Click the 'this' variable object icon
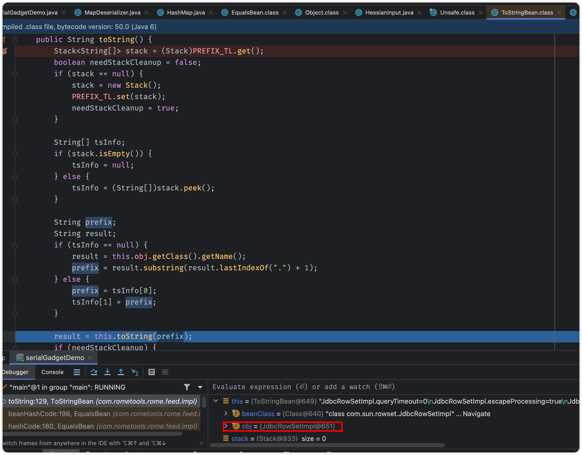The height and width of the screenshot is (455, 582). (x=226, y=401)
